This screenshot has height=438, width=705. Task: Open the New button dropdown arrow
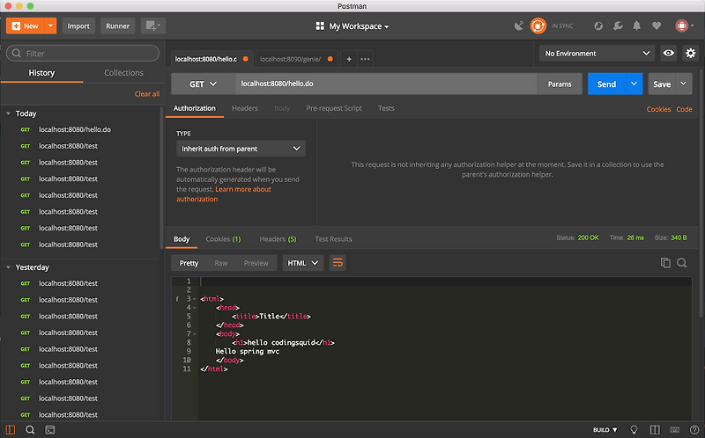pos(50,26)
